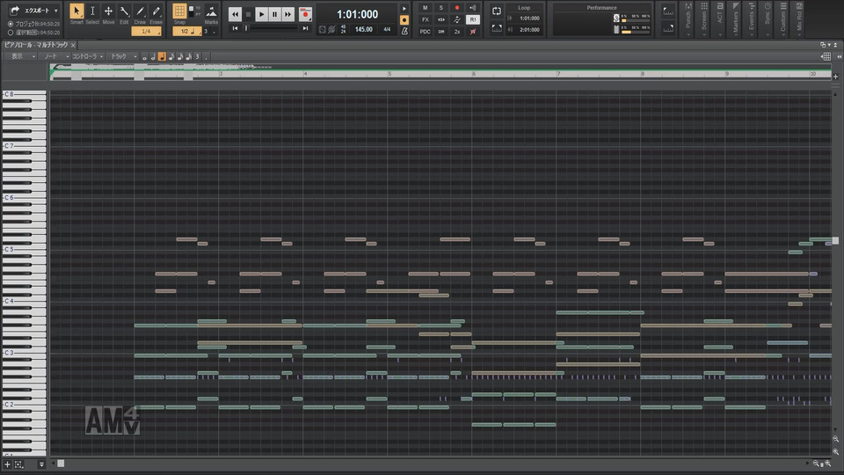Toggle the Snap grid button
This screenshot has width=844, height=475.
point(179,11)
